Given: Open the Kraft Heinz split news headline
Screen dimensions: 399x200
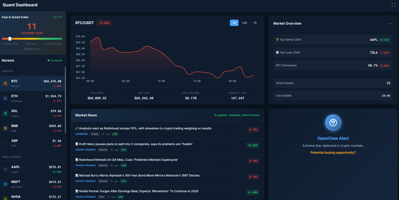Looking at the screenshot, I should tap(135, 144).
